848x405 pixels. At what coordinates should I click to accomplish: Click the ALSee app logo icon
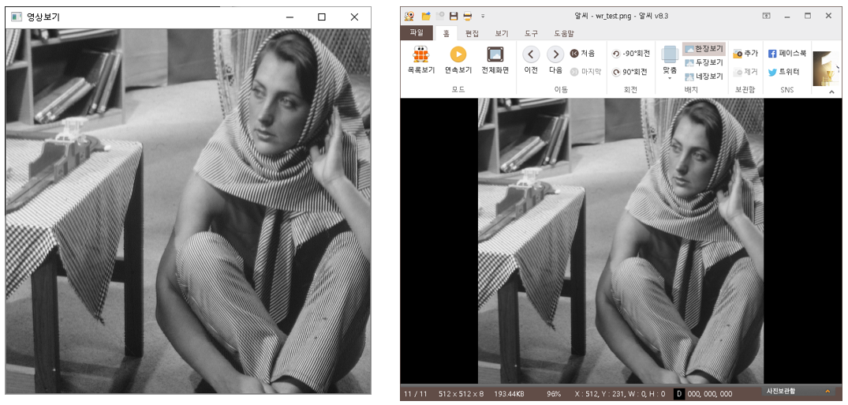coord(410,16)
